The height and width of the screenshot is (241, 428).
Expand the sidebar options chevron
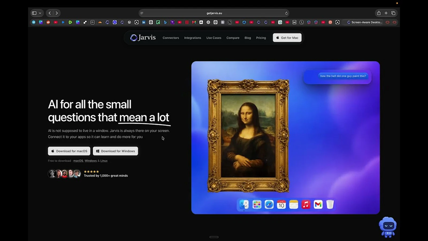click(40, 13)
